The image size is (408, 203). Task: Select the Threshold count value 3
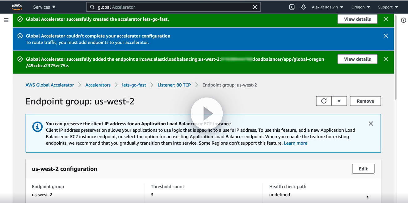[152, 195]
